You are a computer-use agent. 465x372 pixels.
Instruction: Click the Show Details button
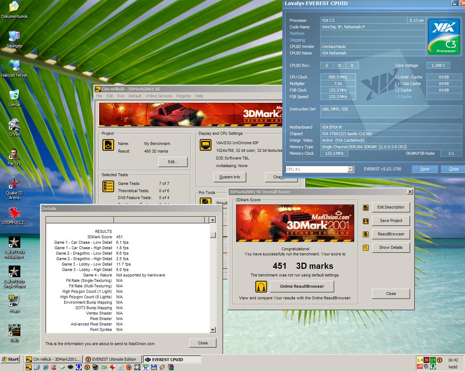(x=391, y=248)
